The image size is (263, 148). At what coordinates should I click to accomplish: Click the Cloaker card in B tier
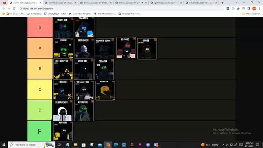click(104, 69)
